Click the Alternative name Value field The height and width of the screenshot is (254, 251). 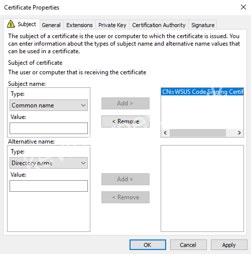coord(49,186)
